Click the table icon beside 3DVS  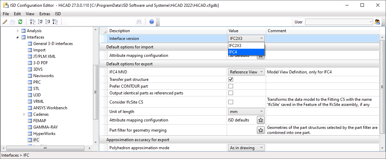tap(30, 69)
